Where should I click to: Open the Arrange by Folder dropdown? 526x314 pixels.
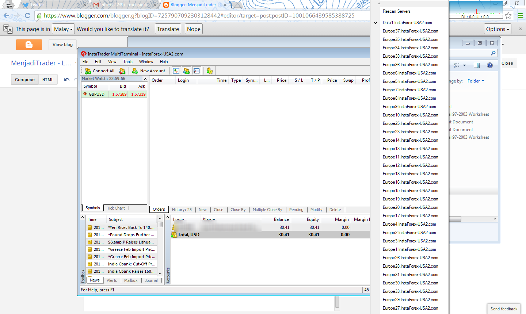(476, 81)
